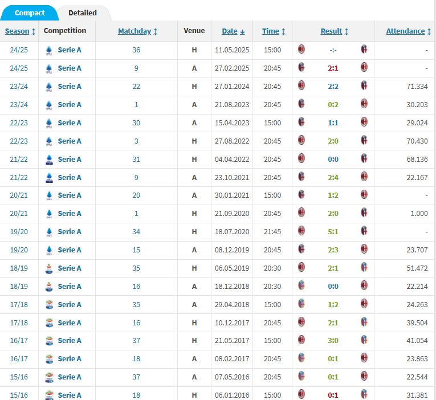Image resolution: width=436 pixels, height=400 pixels.
Task: Sort table by Matchday column
Action: 138,31
